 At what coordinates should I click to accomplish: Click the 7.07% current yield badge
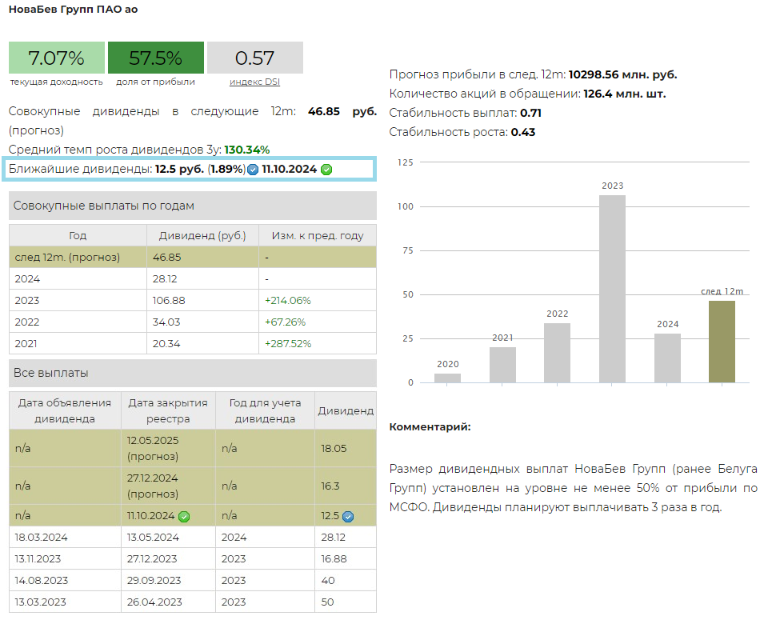point(56,58)
